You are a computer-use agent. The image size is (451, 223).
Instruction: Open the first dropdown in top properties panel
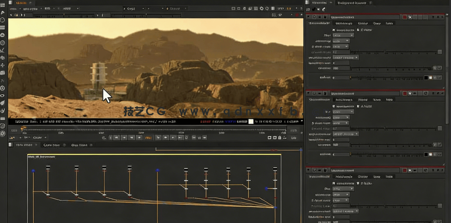click(x=343, y=35)
